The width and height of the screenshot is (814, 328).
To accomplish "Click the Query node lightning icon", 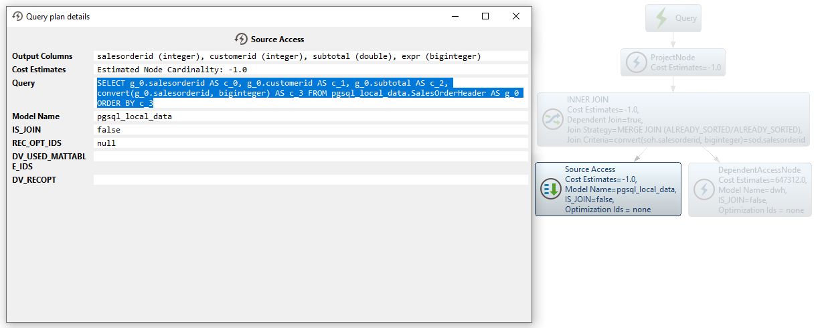I will 661,18.
